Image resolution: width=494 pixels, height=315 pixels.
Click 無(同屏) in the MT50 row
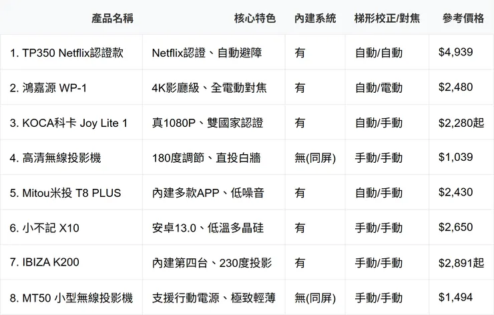pos(315,298)
